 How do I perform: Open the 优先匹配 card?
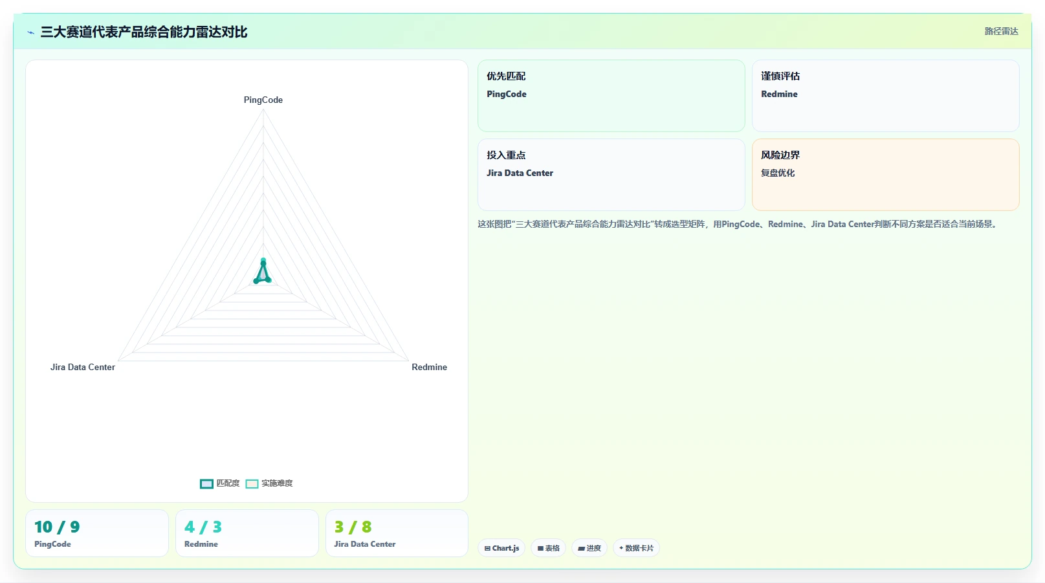click(x=611, y=96)
